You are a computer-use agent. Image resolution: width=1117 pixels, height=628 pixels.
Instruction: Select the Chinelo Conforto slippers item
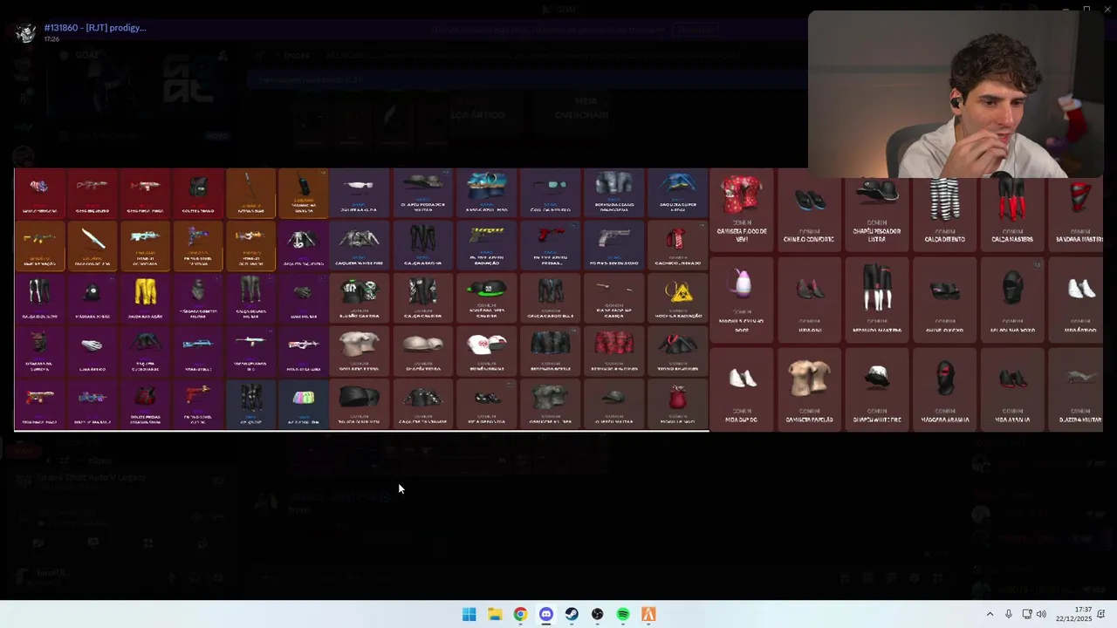(810, 209)
